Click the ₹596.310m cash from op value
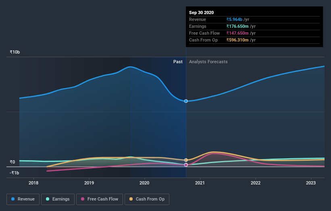Image resolution: width=331 pixels, height=211 pixels. [237, 40]
